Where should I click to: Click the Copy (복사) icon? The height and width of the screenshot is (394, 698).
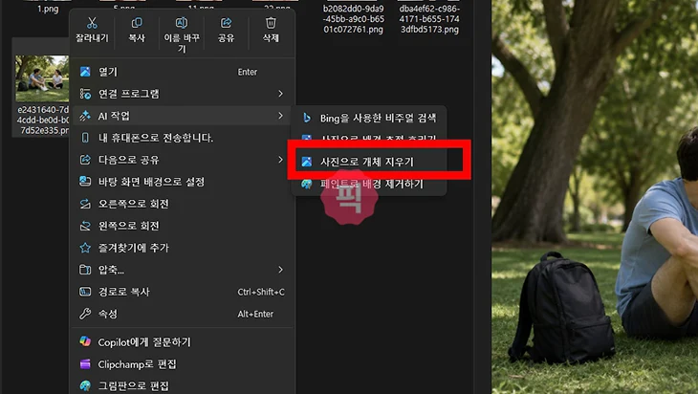pyautogui.click(x=137, y=23)
